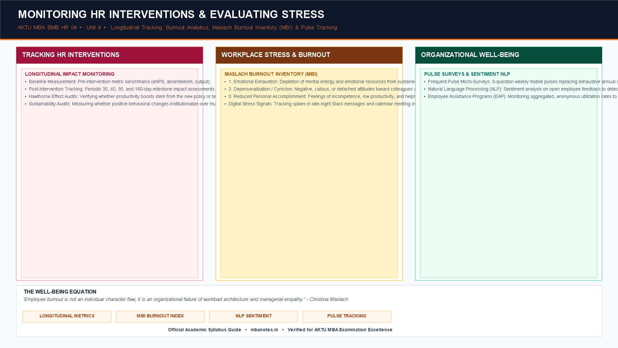Click the Frequent Pulse Micro-Surveys bullet

point(521,82)
